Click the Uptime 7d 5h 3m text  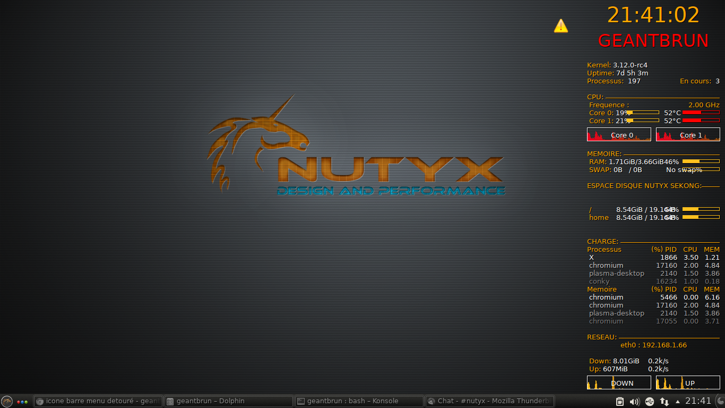point(618,73)
